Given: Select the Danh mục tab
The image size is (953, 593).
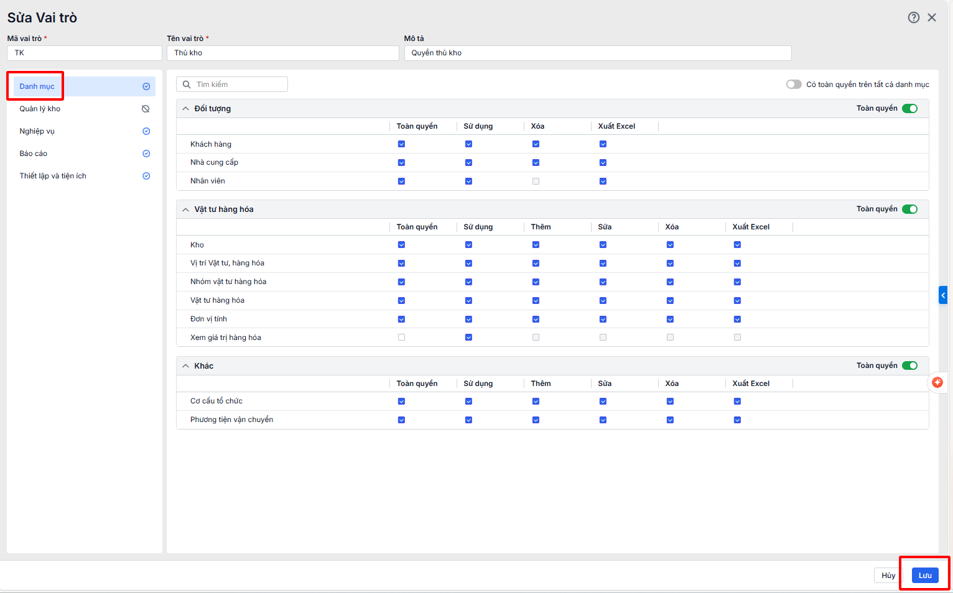Looking at the screenshot, I should [x=37, y=86].
